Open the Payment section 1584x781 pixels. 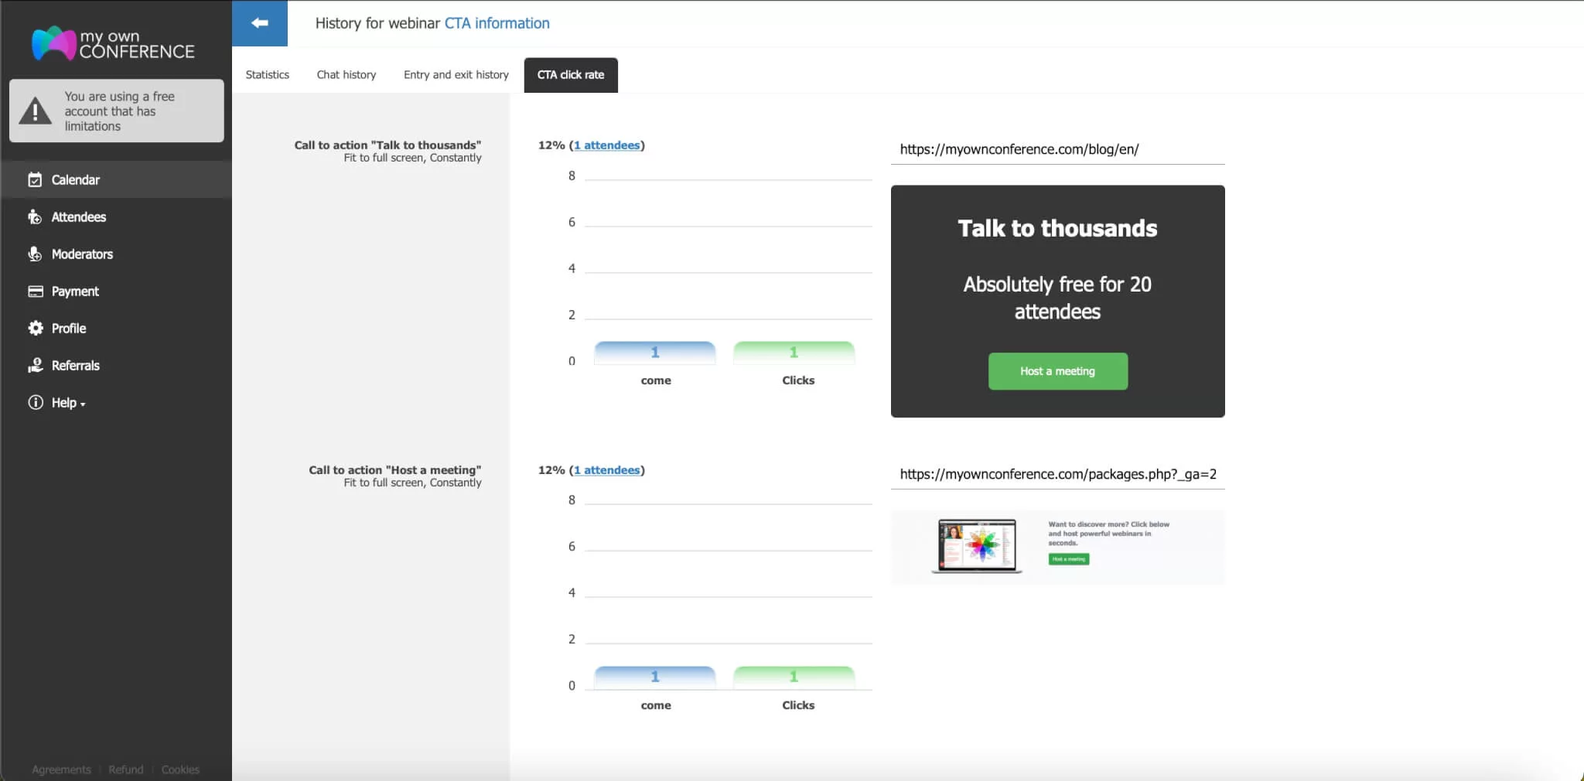(x=74, y=291)
